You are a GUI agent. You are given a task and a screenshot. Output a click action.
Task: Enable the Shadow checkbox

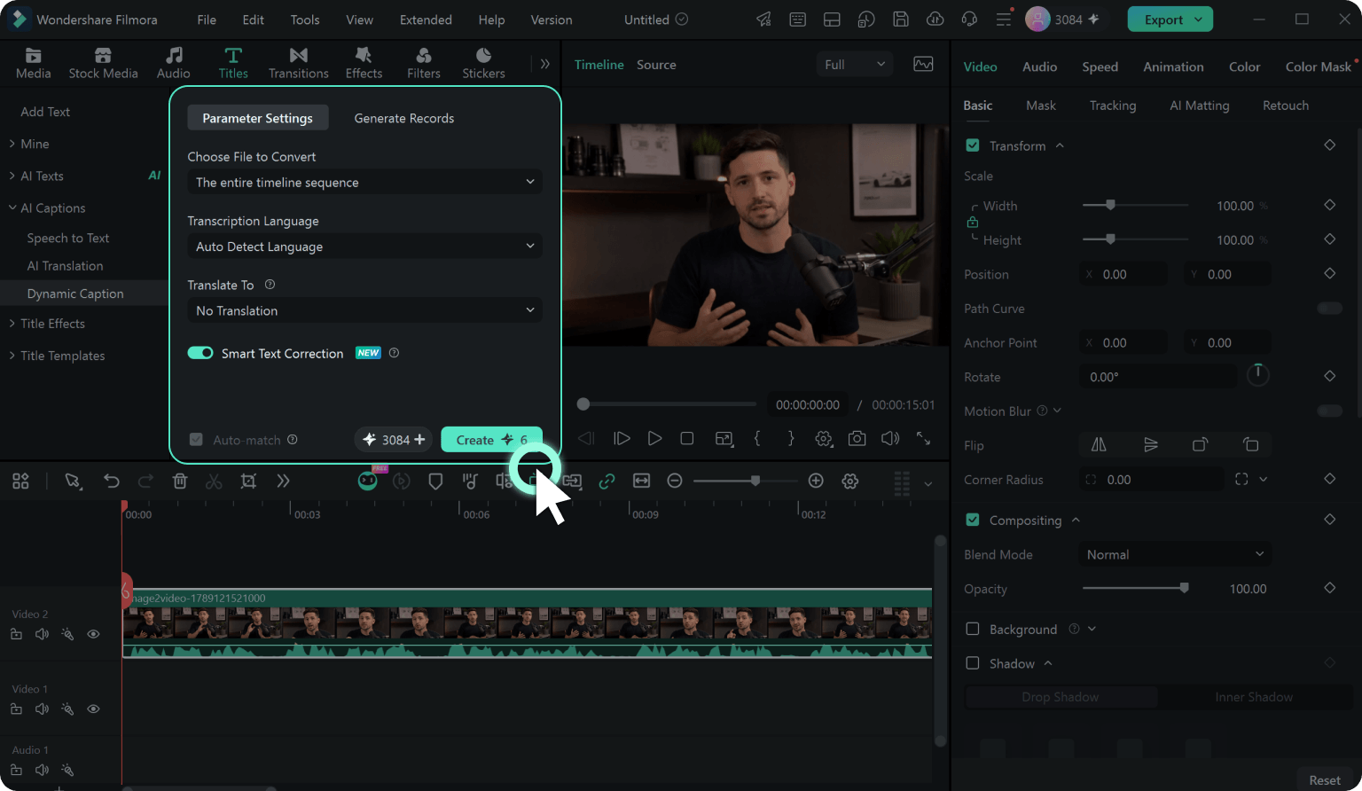pos(973,663)
